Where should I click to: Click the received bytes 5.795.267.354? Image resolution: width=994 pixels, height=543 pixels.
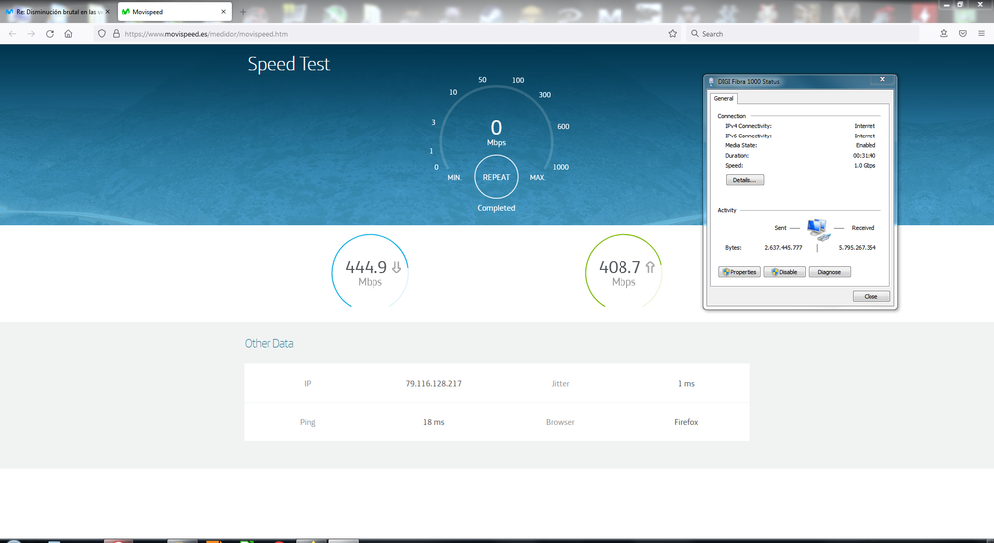[858, 248]
